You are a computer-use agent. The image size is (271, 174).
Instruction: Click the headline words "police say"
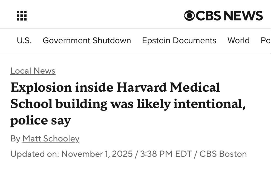click(x=41, y=120)
